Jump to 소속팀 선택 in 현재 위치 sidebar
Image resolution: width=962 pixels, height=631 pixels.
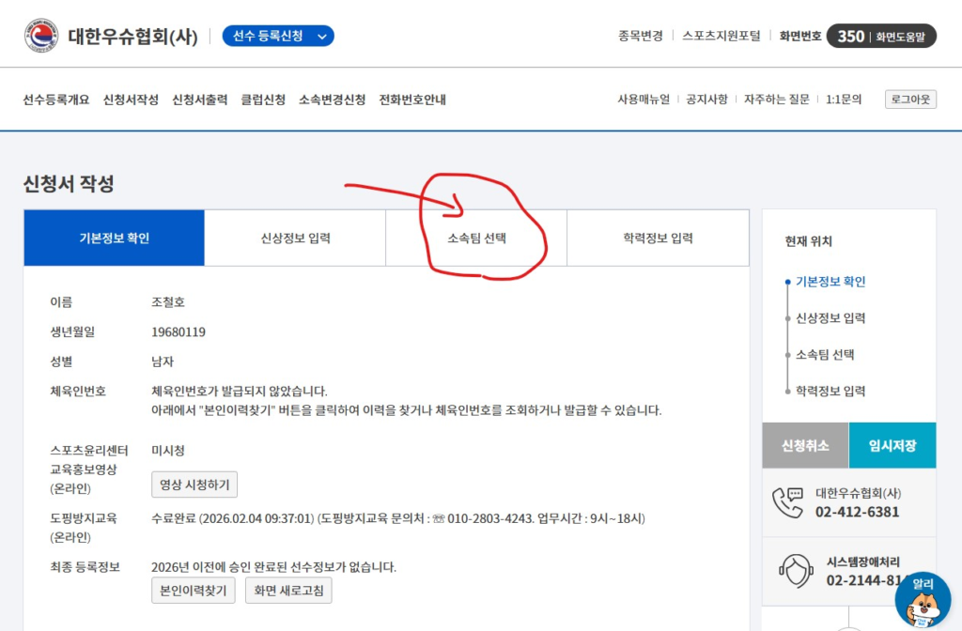[824, 355]
